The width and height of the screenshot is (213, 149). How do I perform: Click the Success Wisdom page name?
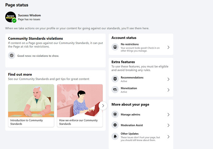(x=29, y=15)
